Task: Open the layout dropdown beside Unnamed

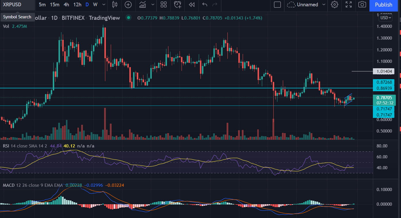Action: point(324,5)
